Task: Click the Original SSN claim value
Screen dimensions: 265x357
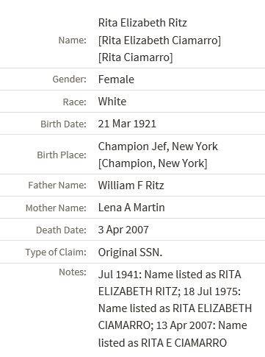Action: [x=130, y=252]
